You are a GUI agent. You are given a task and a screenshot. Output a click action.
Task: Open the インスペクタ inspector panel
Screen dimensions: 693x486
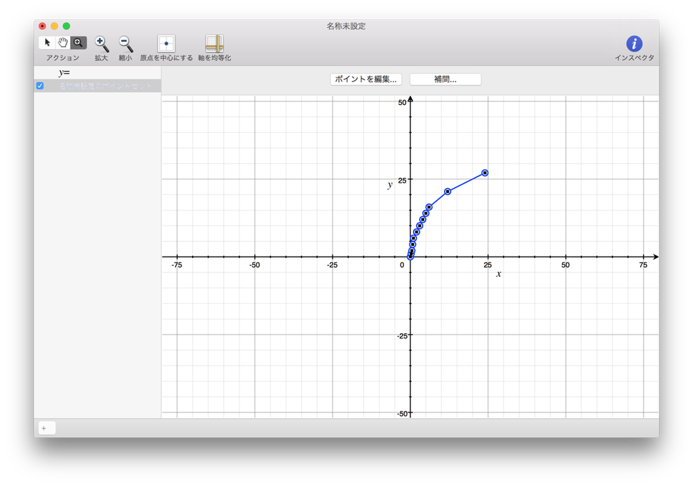[633, 42]
